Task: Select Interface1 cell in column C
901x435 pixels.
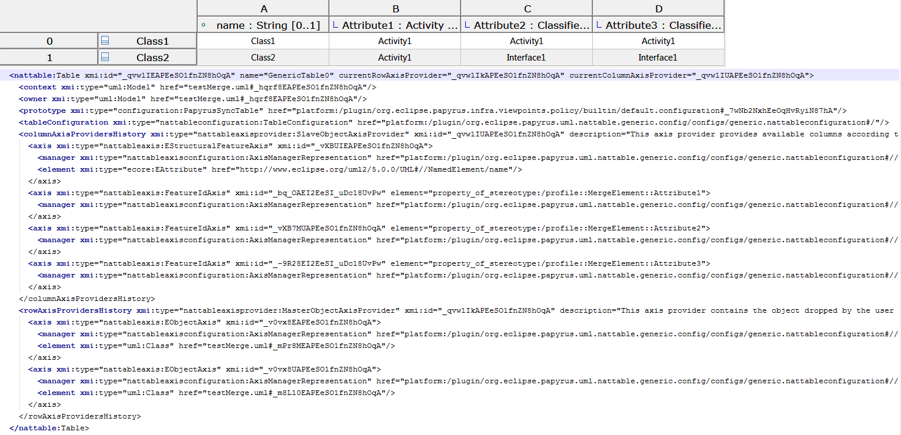Action: tap(526, 57)
